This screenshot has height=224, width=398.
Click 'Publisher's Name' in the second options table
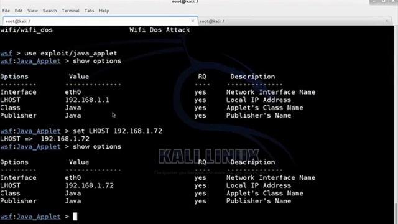(259, 201)
